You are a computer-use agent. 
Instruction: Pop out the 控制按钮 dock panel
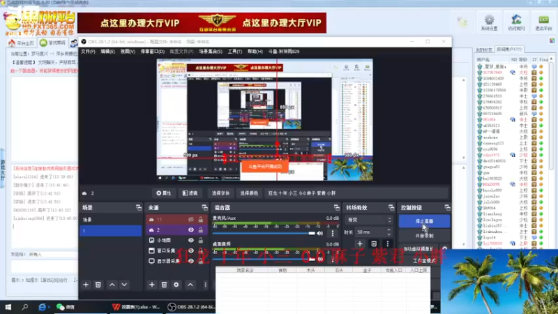(447, 207)
